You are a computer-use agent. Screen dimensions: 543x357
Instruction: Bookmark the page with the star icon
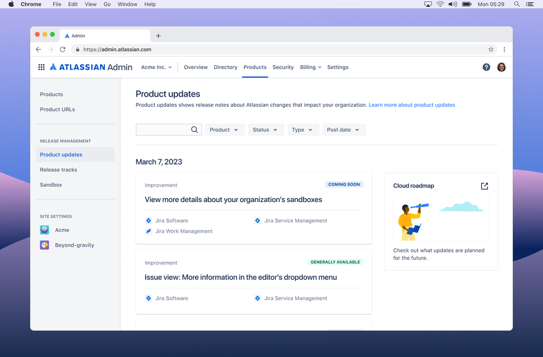[491, 49]
